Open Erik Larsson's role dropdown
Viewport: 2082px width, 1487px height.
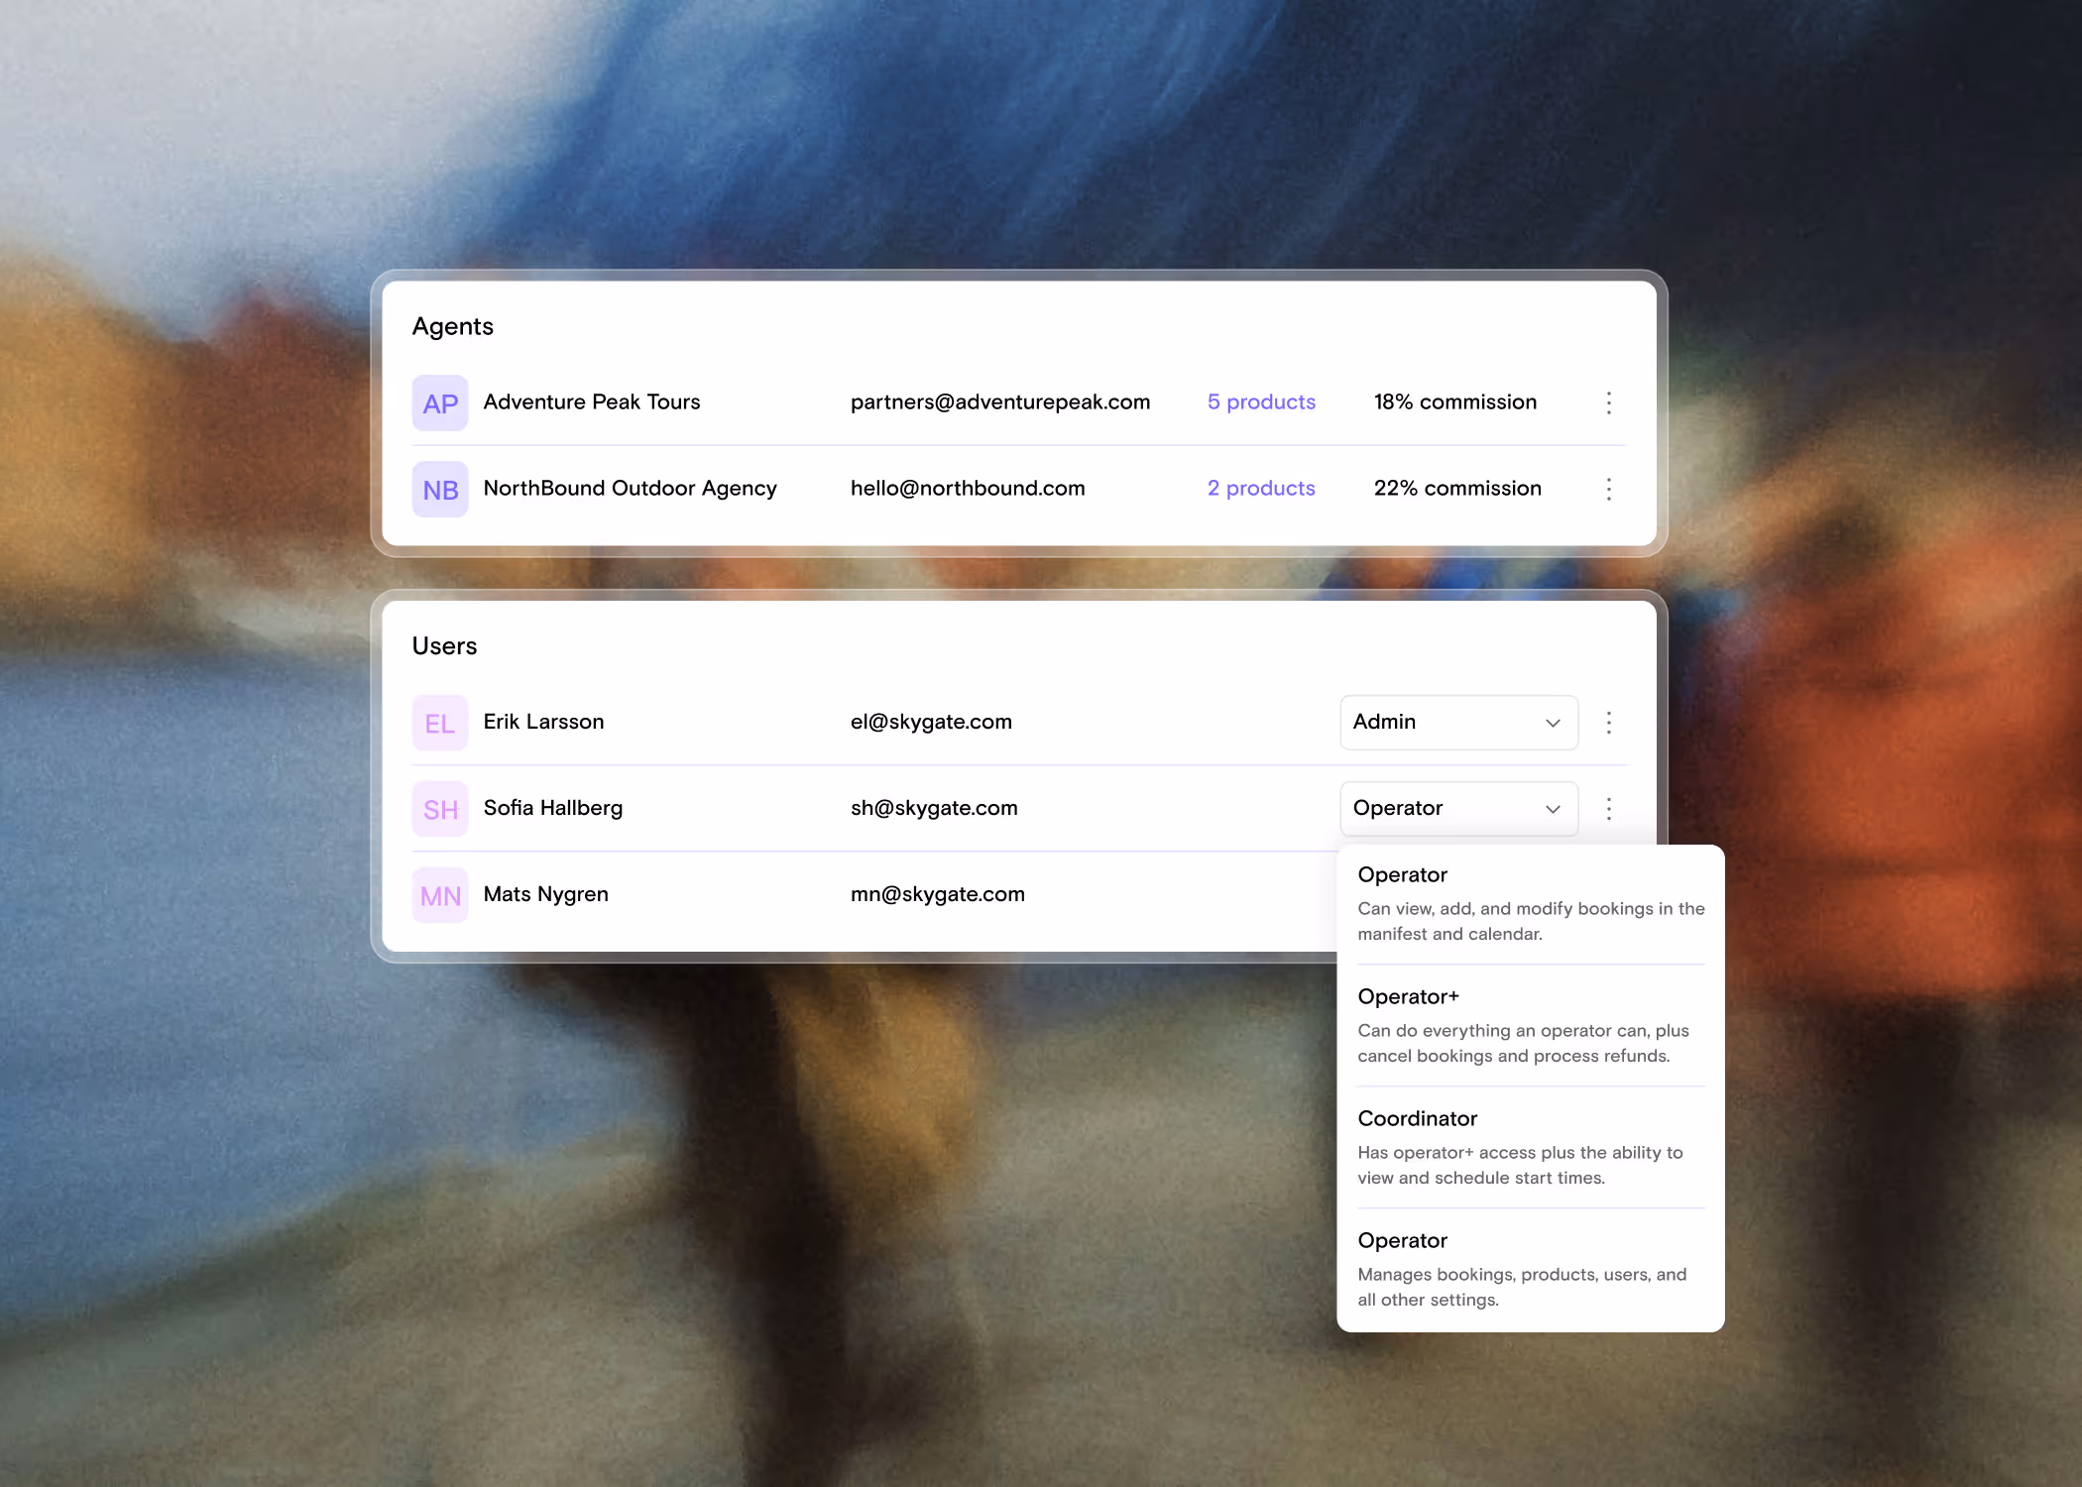[1457, 723]
